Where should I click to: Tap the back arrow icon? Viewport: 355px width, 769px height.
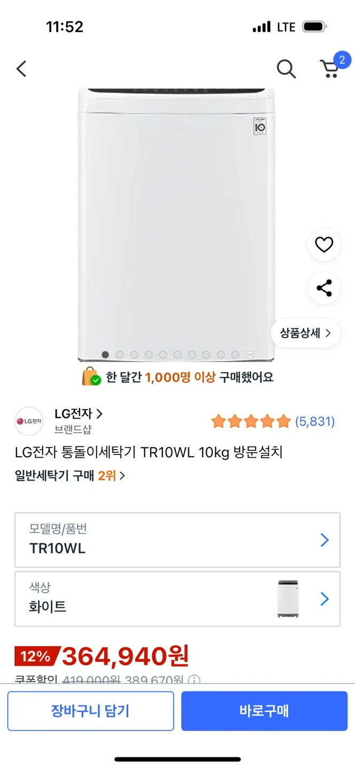click(x=21, y=69)
